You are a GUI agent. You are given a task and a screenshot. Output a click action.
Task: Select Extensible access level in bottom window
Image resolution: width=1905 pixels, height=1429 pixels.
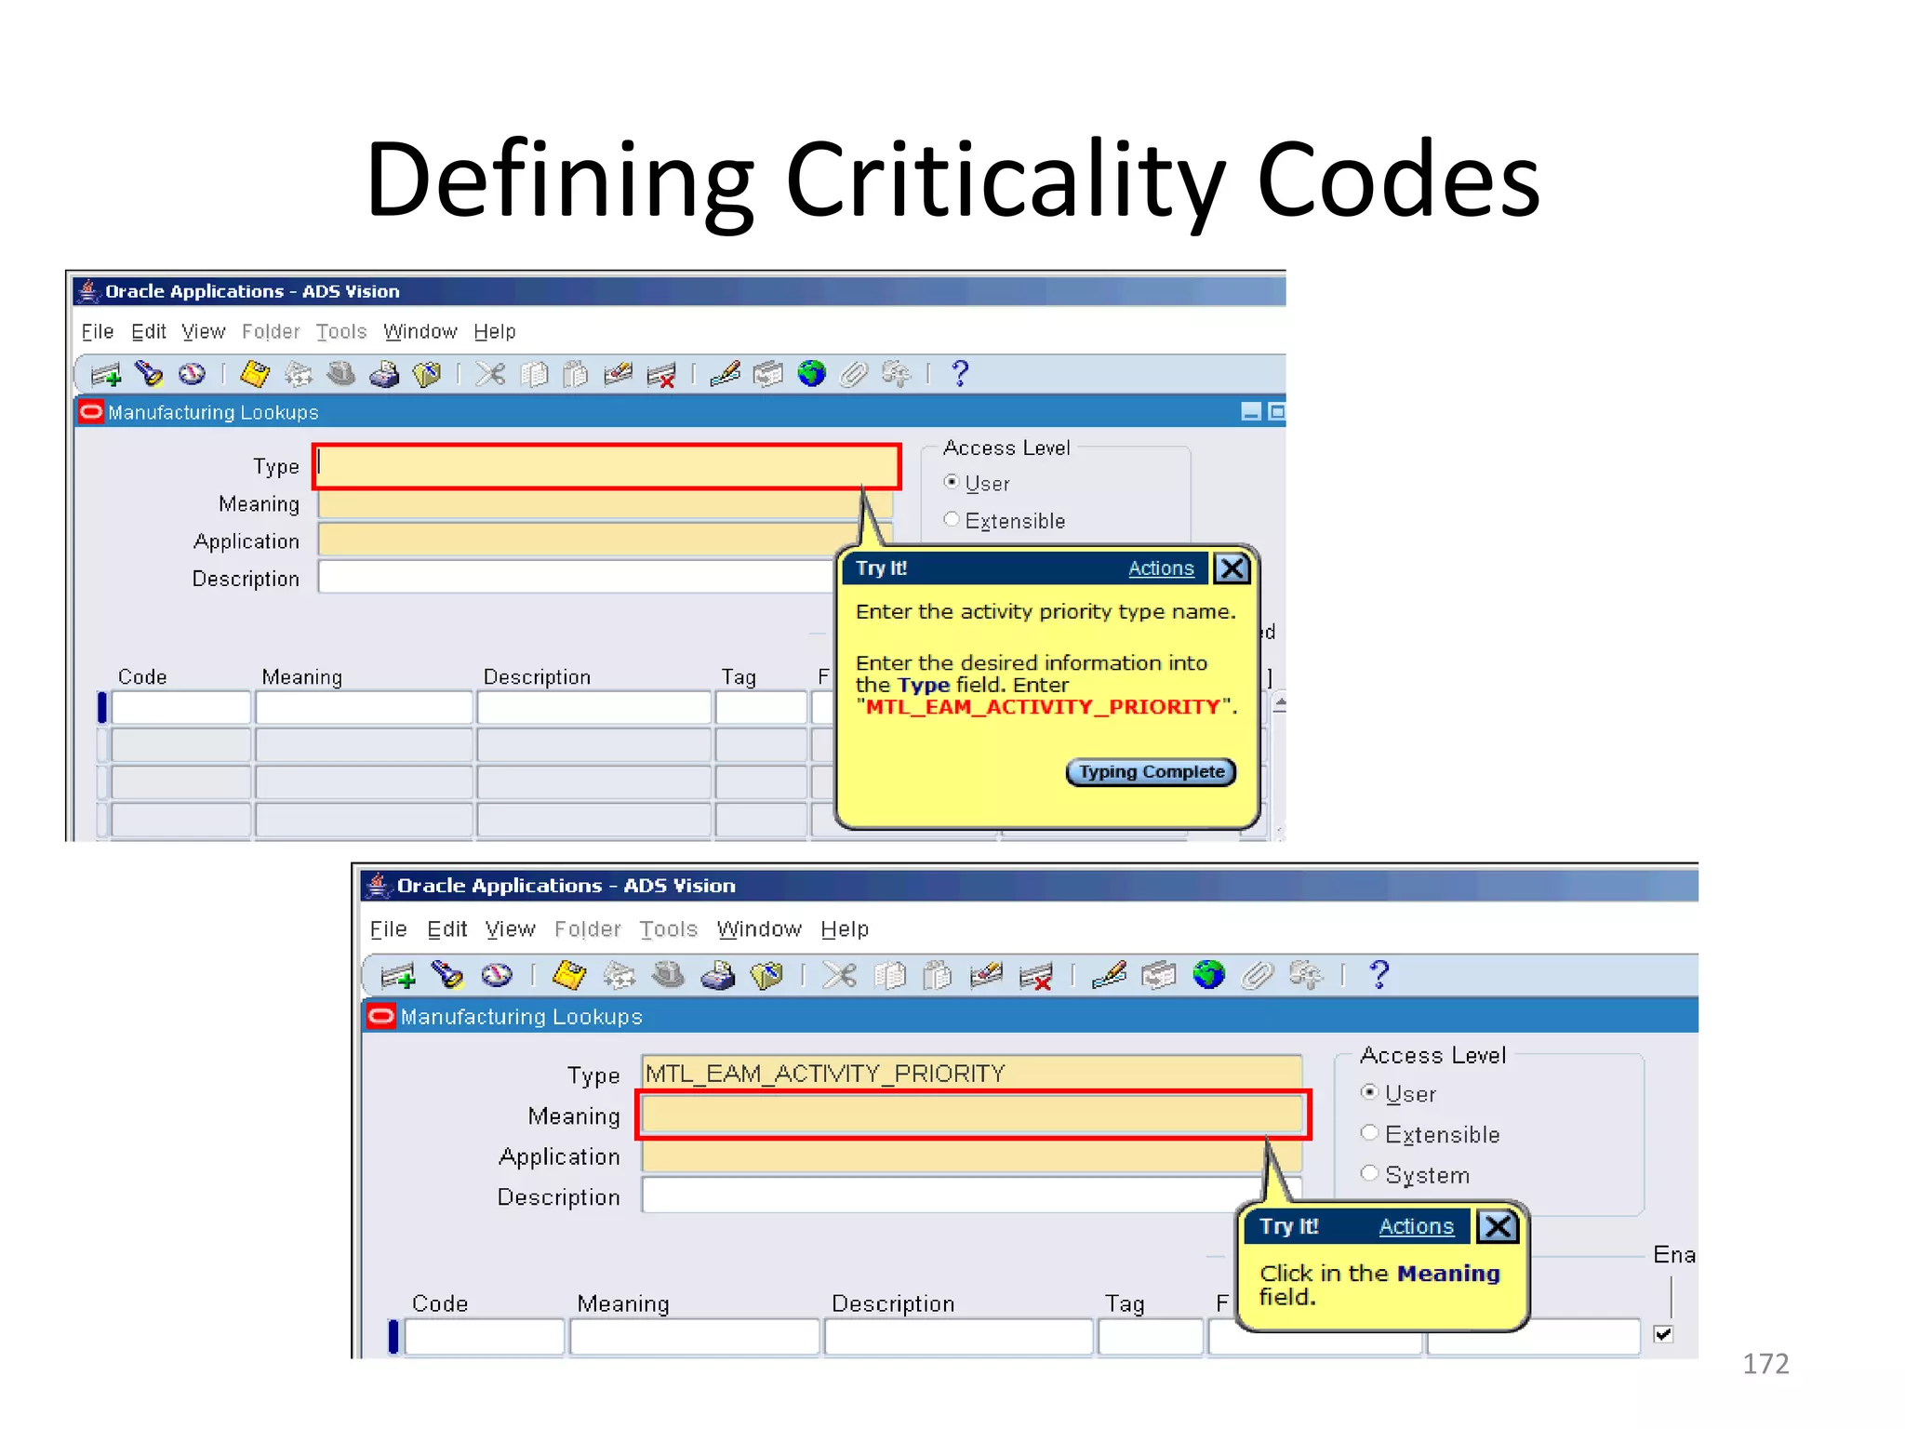[1369, 1132]
